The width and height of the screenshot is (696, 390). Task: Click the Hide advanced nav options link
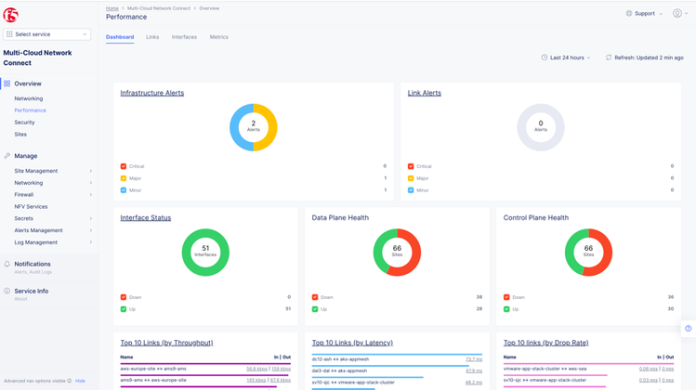[80, 381]
